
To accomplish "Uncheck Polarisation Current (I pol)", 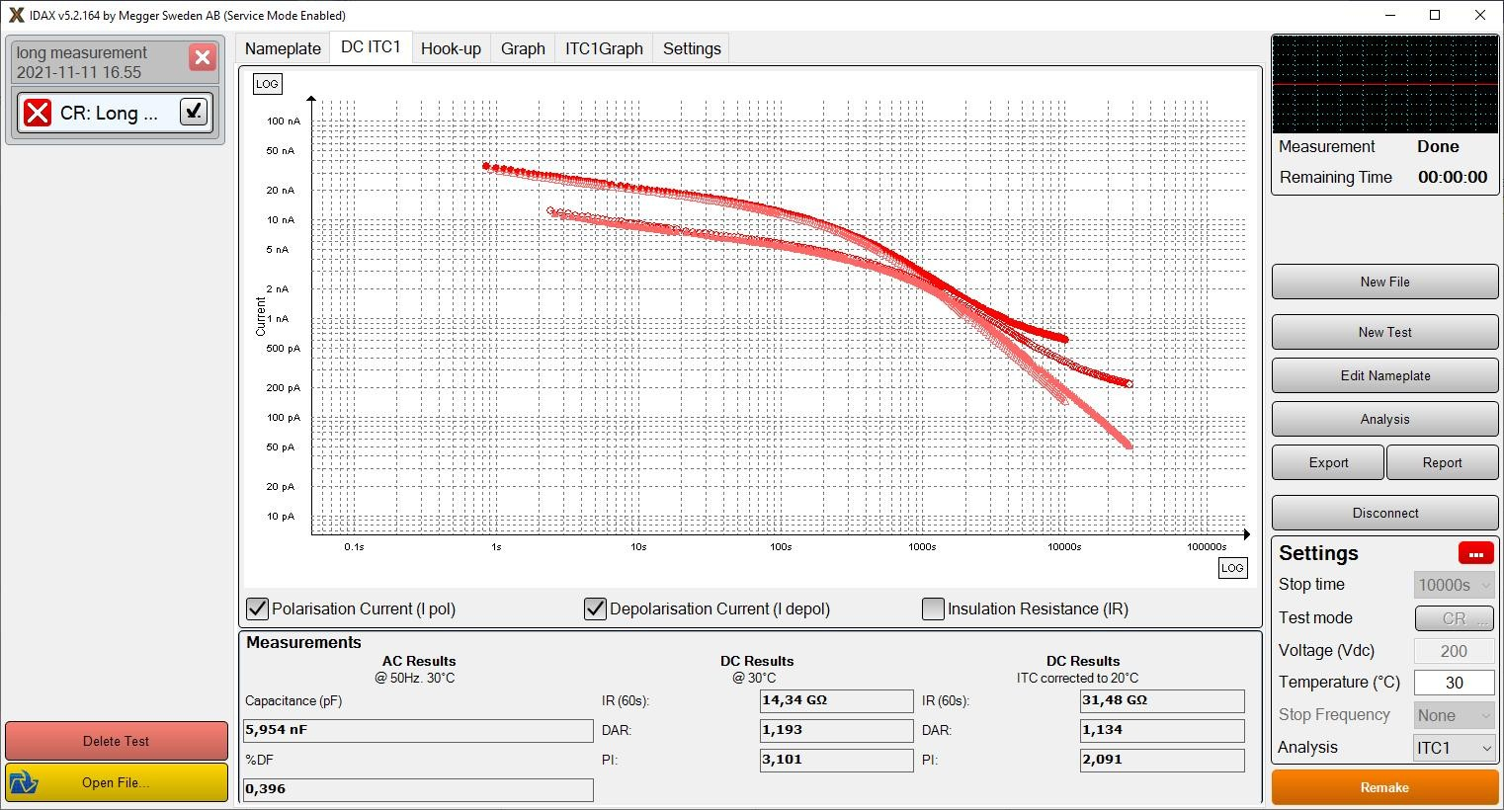I will pyautogui.click(x=257, y=608).
